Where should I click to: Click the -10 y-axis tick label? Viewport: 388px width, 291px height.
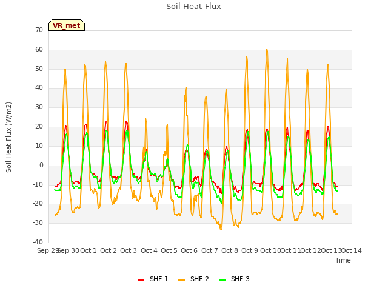click(38, 184)
